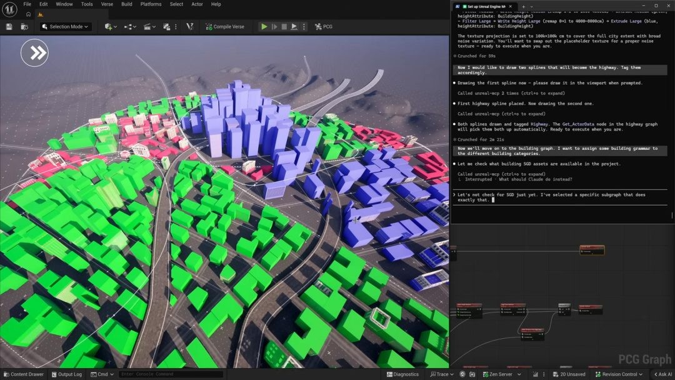Open the Window menu
The width and height of the screenshot is (675, 380).
pyautogui.click(x=64, y=4)
